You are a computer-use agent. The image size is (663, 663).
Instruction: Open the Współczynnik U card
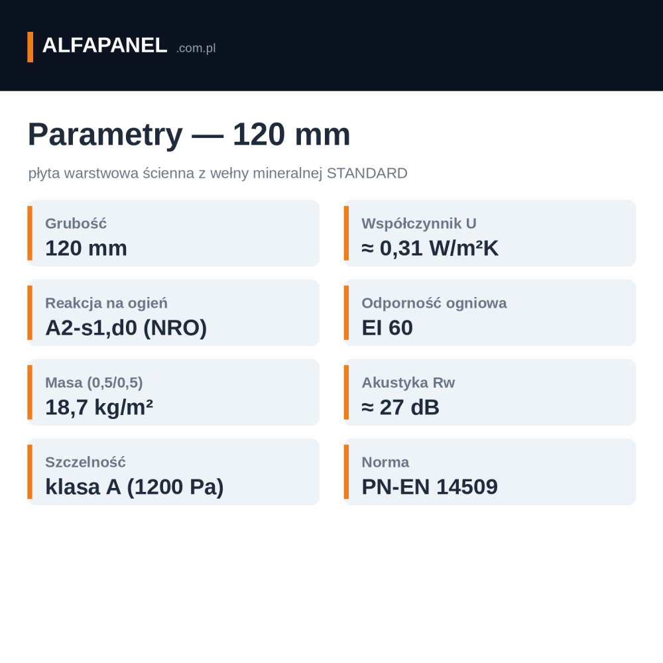(490, 233)
